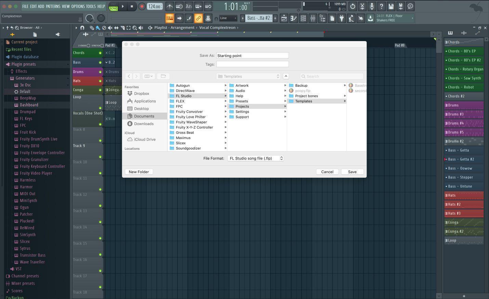Screen dimensions: 489x299
Task: Click the Save As filename field
Action: point(252,55)
